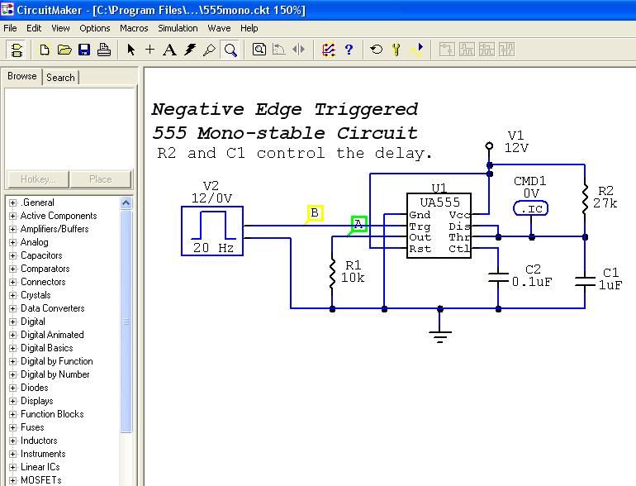636x486 pixels.
Task: Print the circuit schematic
Action: click(104, 50)
